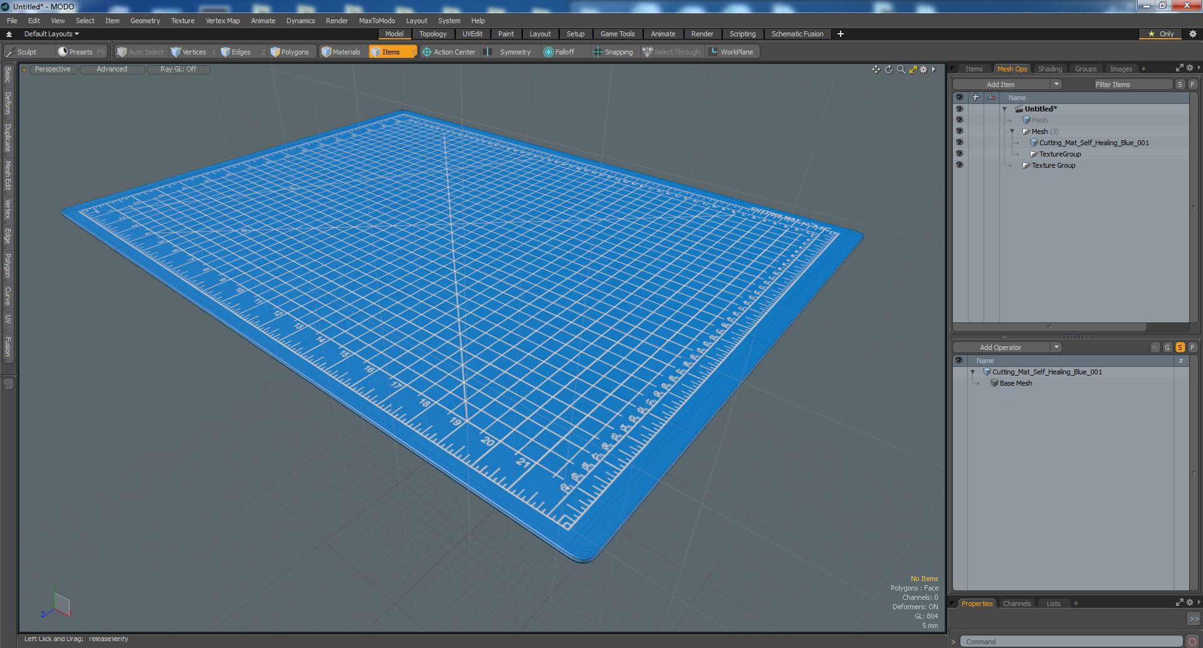Switch to the UVEdit layout tab

coord(472,34)
